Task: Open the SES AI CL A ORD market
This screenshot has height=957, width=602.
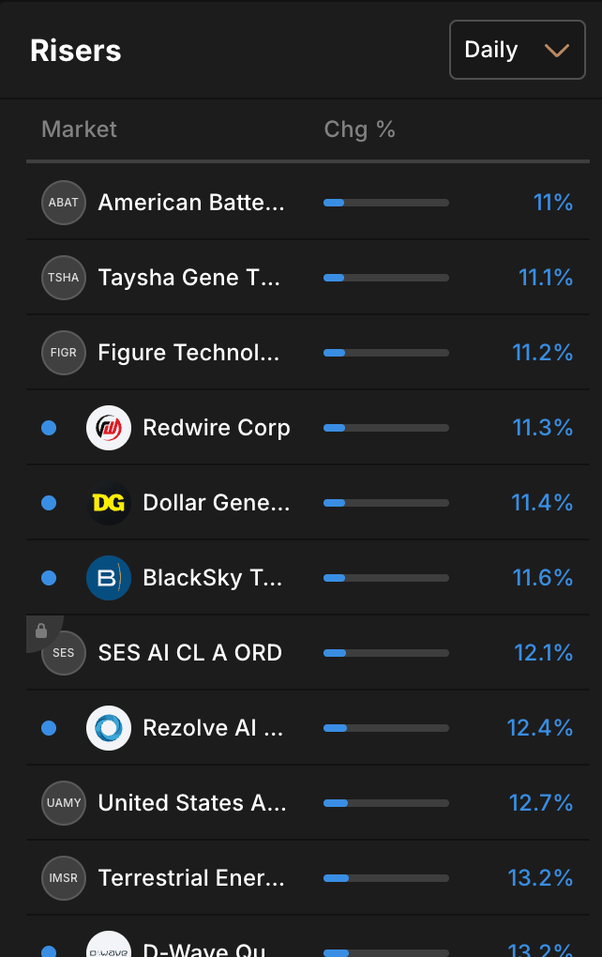Action: 189,653
